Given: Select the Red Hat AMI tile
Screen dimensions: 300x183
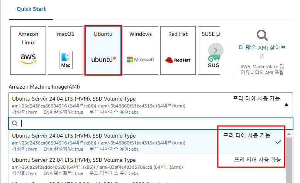Looking at the screenshot, I should [x=178, y=50].
